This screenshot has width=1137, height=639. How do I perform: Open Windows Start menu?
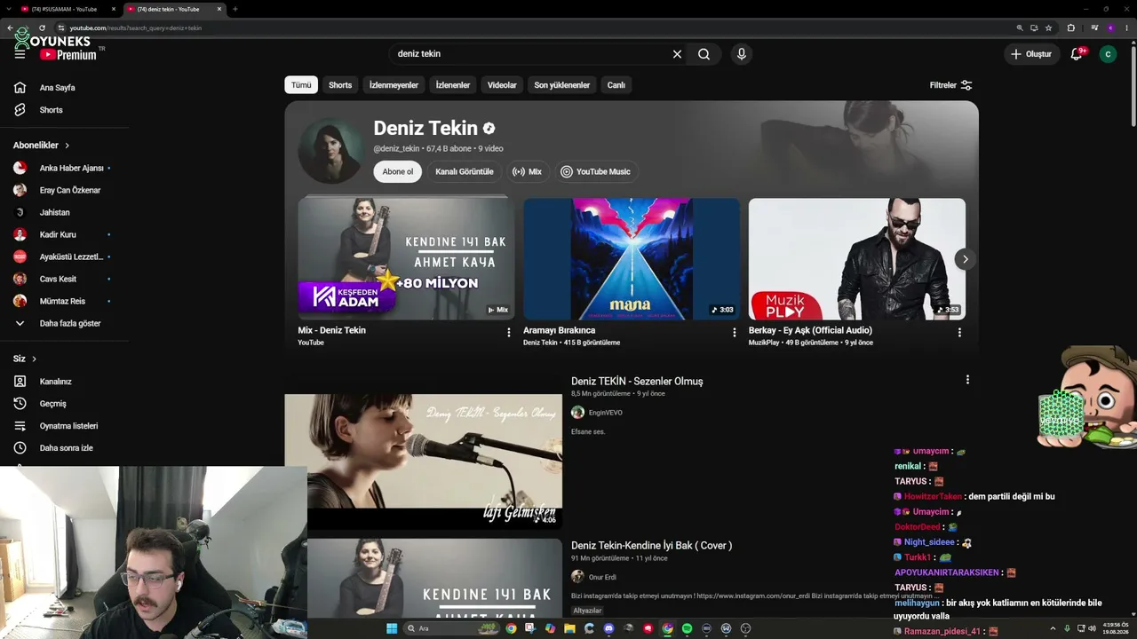tap(392, 628)
